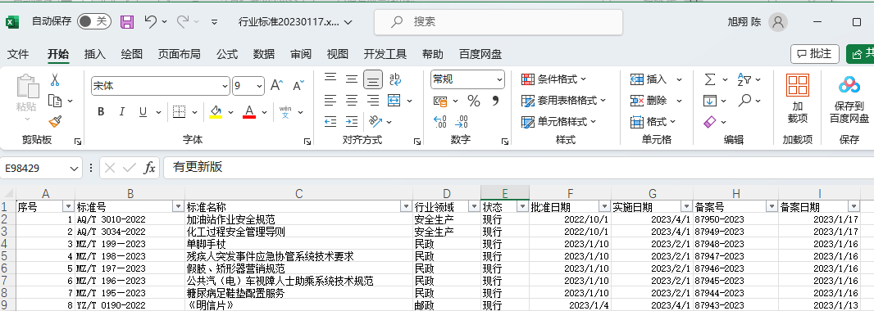Click Increase Font Size icon
The image size is (874, 311).
[277, 86]
